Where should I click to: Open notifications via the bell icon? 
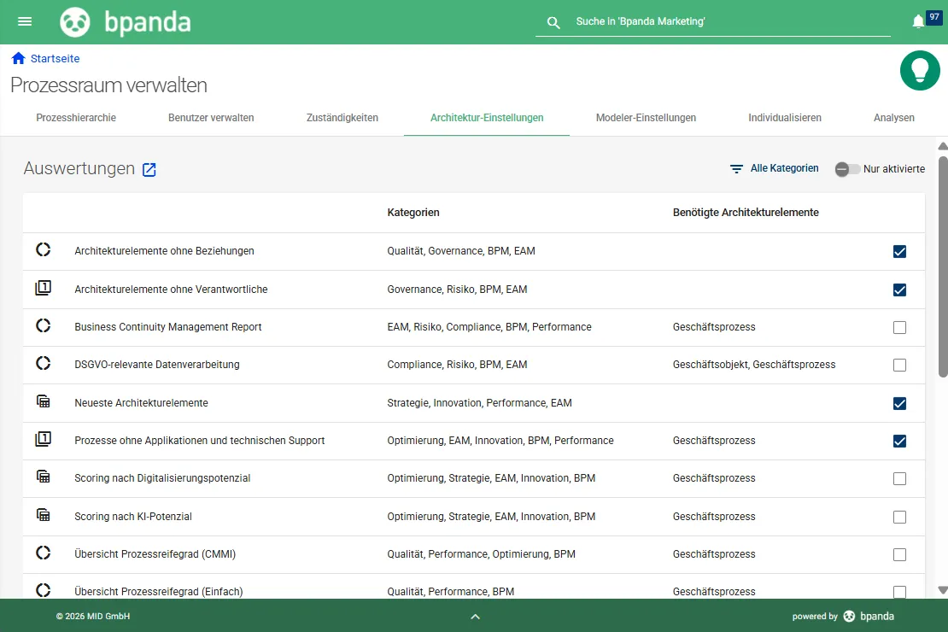918,20
